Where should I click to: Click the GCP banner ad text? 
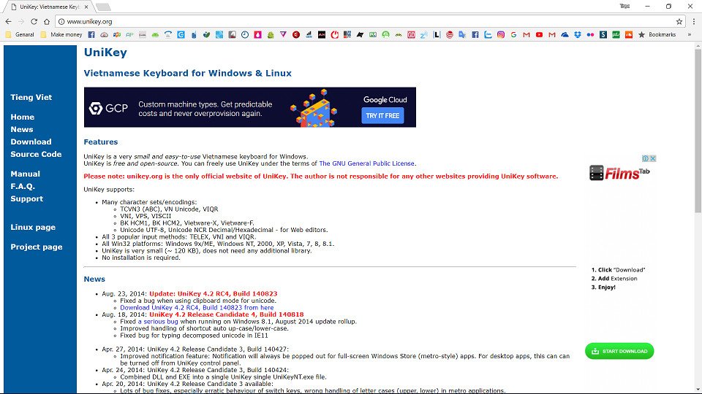(x=205, y=109)
